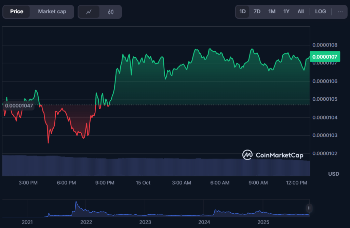Switch to the Market cap tab
The height and width of the screenshot is (228, 350).
click(52, 12)
